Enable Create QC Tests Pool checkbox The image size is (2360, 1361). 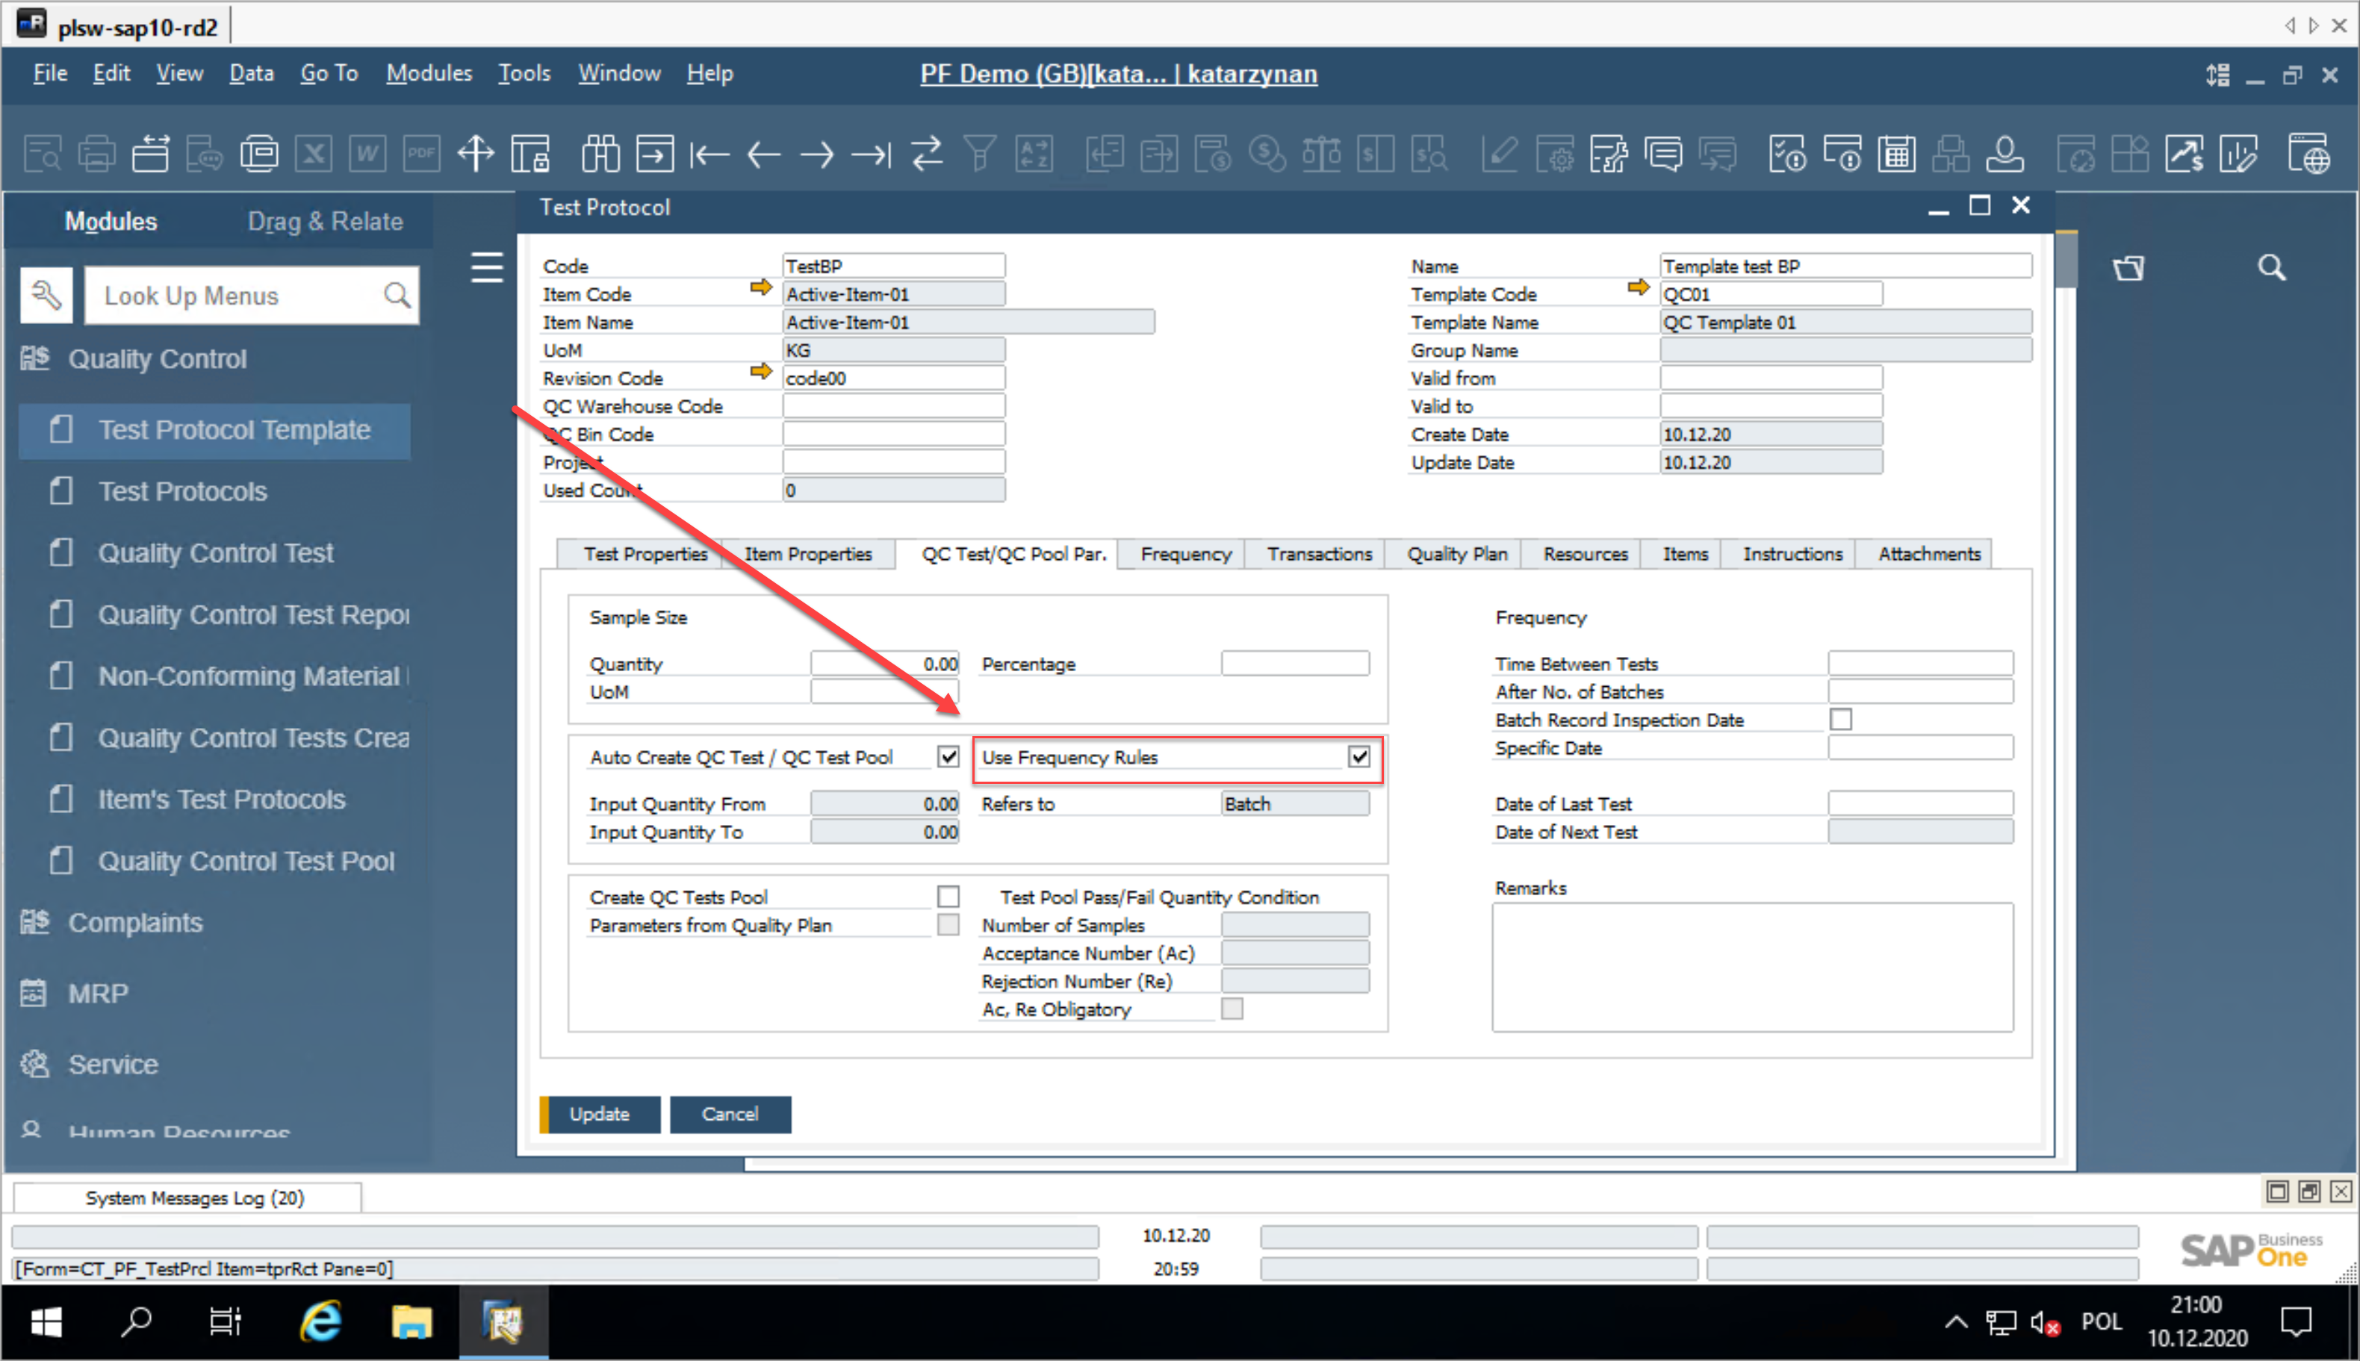pyautogui.click(x=948, y=897)
